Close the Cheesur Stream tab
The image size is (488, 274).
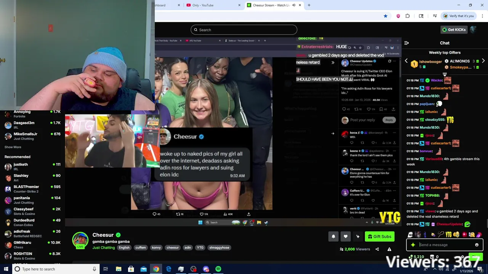300,5
